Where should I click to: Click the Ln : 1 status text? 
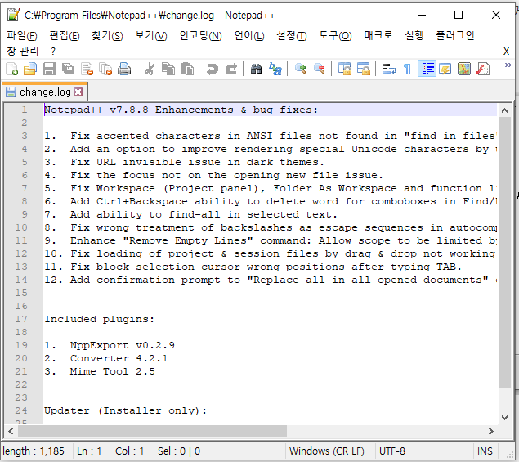(89, 451)
